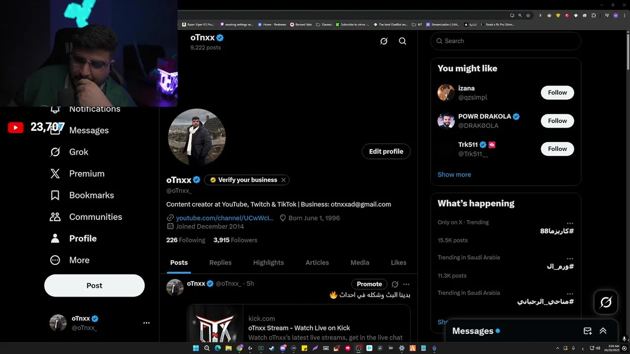The image size is (630, 354).
Task: Click the floating Grok button at right
Action: point(606,302)
